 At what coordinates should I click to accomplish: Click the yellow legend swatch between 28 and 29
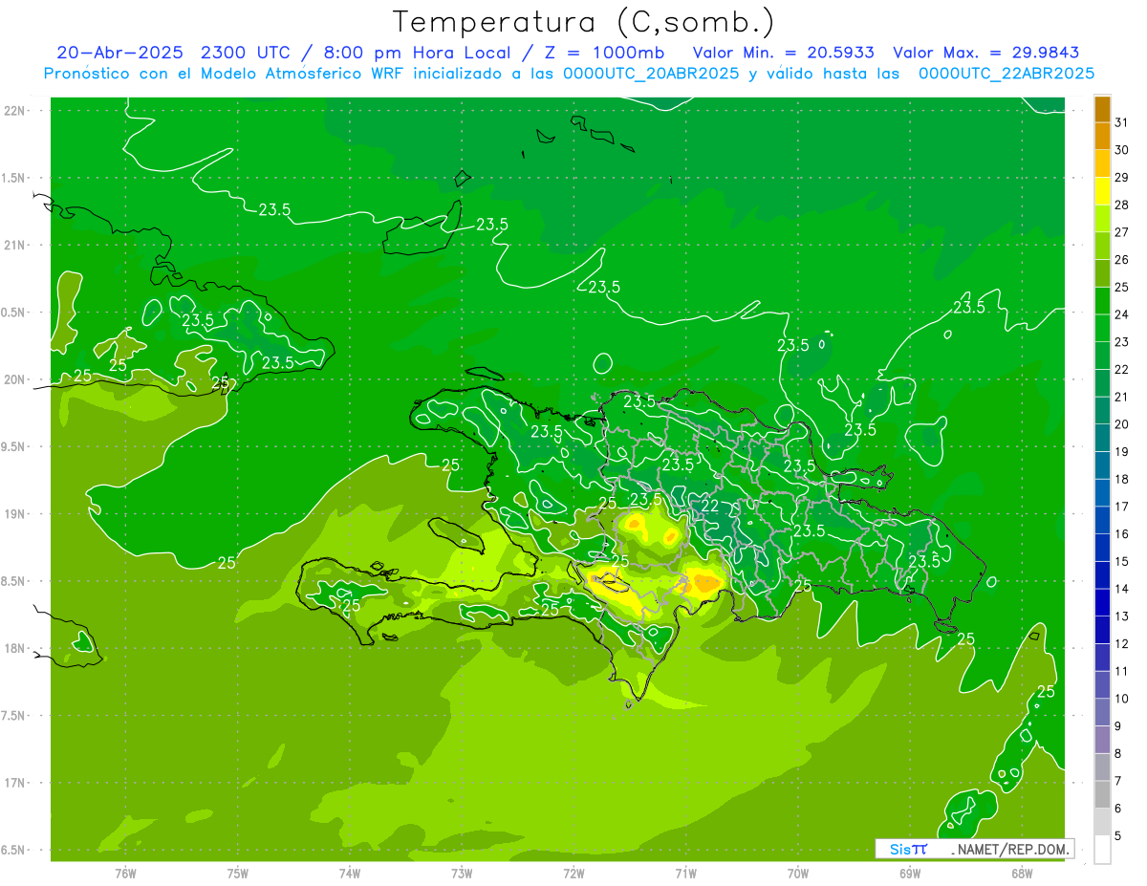click(1103, 192)
